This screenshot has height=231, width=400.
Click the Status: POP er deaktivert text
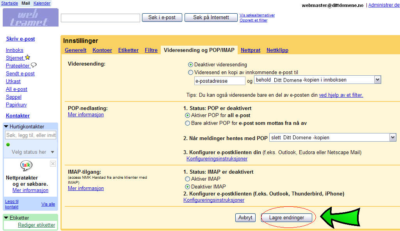(220, 108)
